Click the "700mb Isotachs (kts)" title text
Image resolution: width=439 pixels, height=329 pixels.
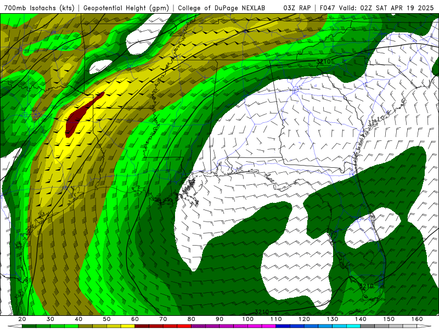[39, 8]
